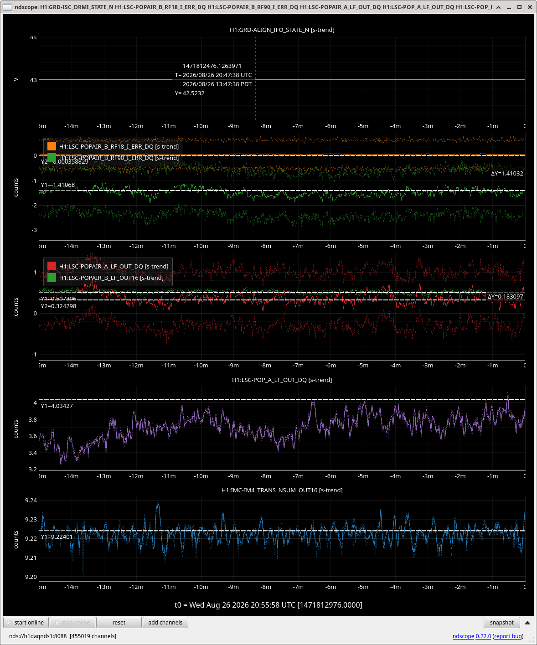The height and width of the screenshot is (645, 537).
Task: Take a snapshot of the plots
Action: point(501,622)
